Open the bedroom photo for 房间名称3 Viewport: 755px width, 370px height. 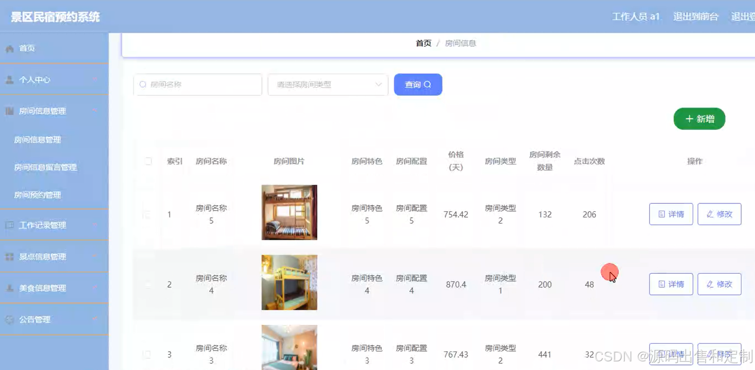click(289, 347)
